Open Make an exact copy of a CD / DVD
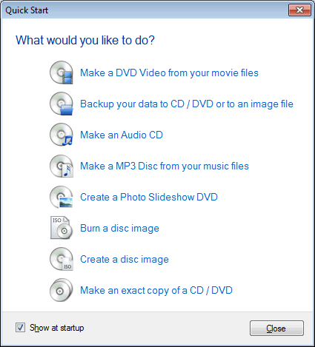Image resolution: width=315 pixels, height=347 pixels. tap(156, 291)
